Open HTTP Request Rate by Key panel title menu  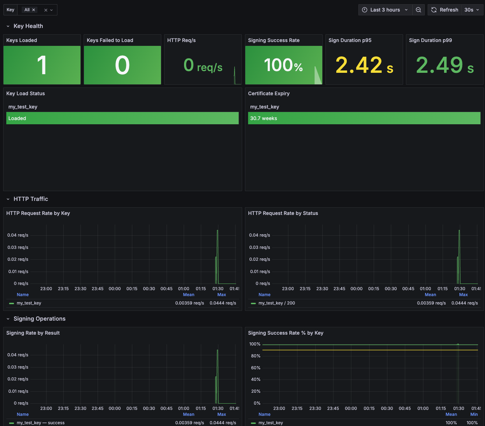[38, 213]
